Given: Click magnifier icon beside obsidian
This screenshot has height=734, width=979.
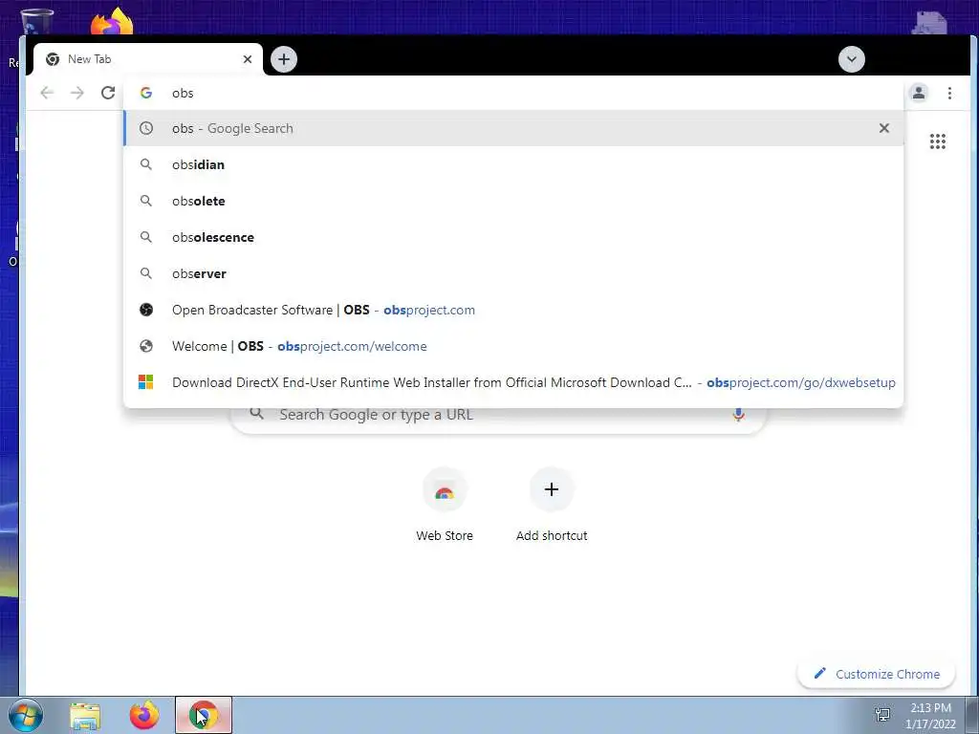Looking at the screenshot, I should coord(146,164).
